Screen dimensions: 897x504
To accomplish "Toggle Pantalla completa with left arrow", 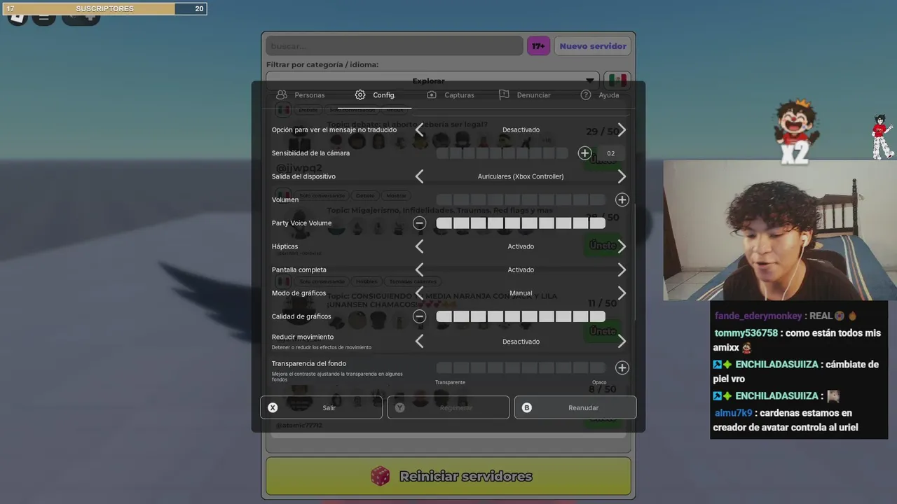I will tap(419, 269).
